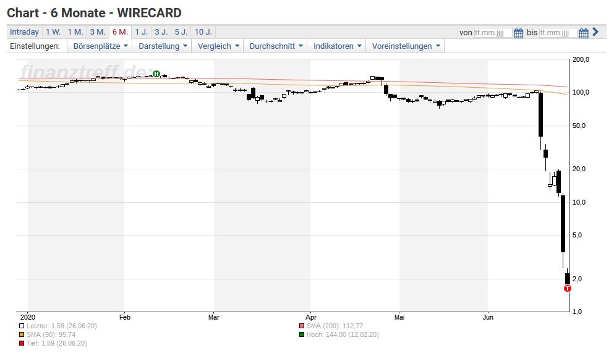Click the '2,0' y-axis price label
This screenshot has width=614, height=353.
coord(577,279)
